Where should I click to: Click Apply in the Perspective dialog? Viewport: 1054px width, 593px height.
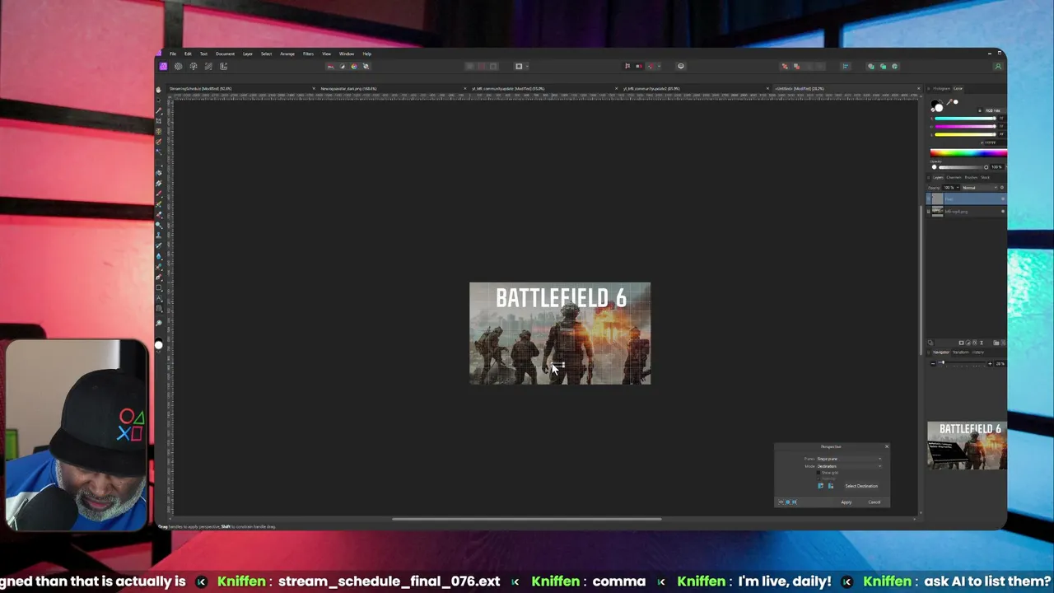846,502
